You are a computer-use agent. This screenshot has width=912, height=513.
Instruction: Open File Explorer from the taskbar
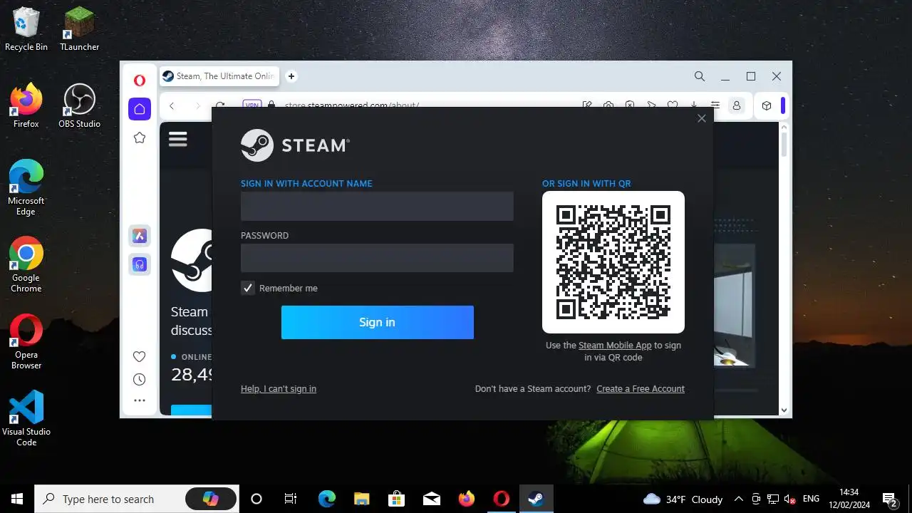pos(362,499)
